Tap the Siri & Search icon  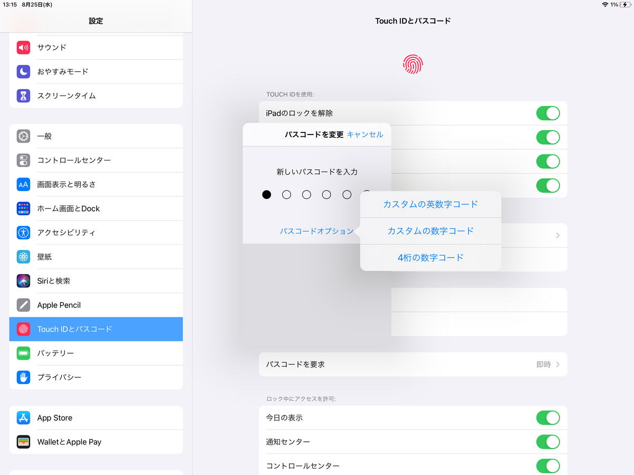23,281
